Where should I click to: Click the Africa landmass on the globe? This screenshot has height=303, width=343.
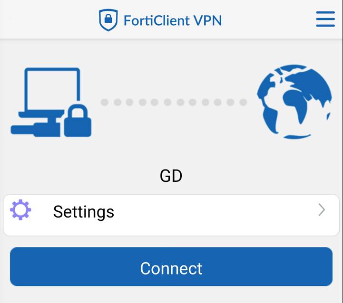pos(295,105)
